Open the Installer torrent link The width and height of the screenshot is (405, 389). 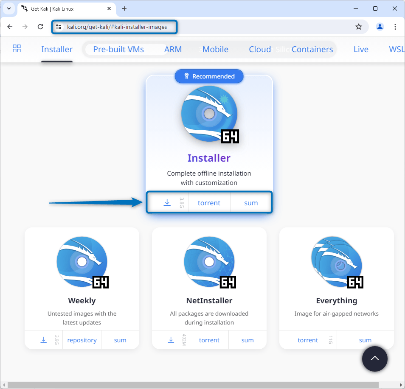209,202
